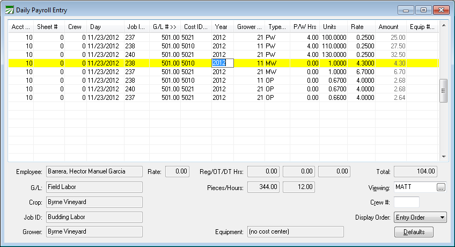Click scrollbar up arrow in grid

[443, 25]
